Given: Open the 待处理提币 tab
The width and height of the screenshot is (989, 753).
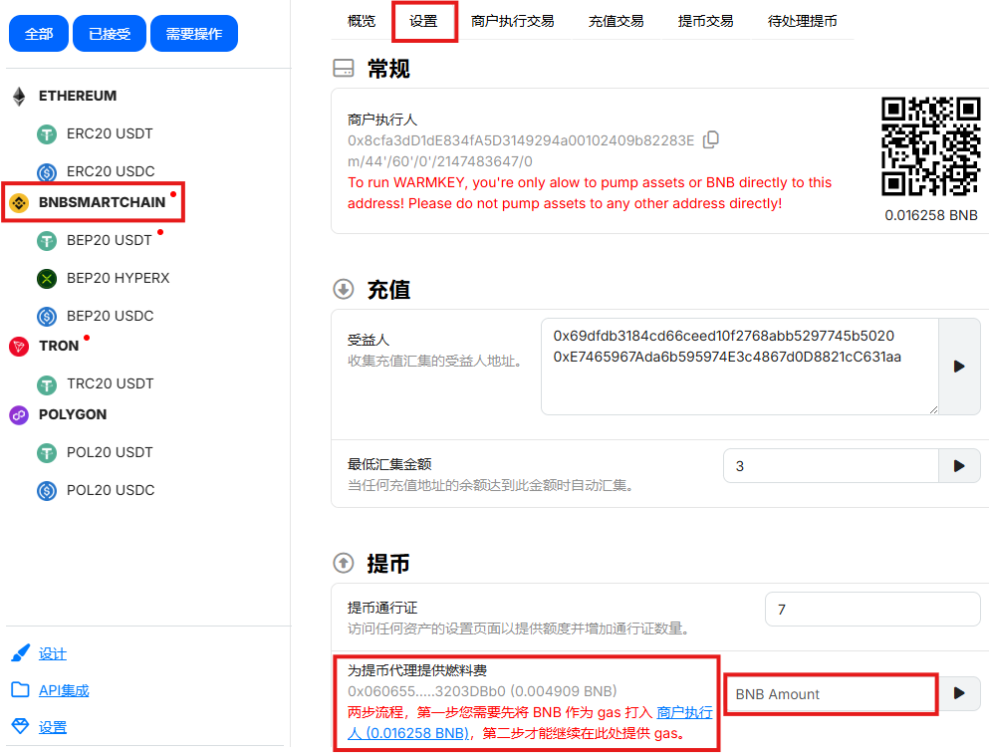Looking at the screenshot, I should coord(803,20).
